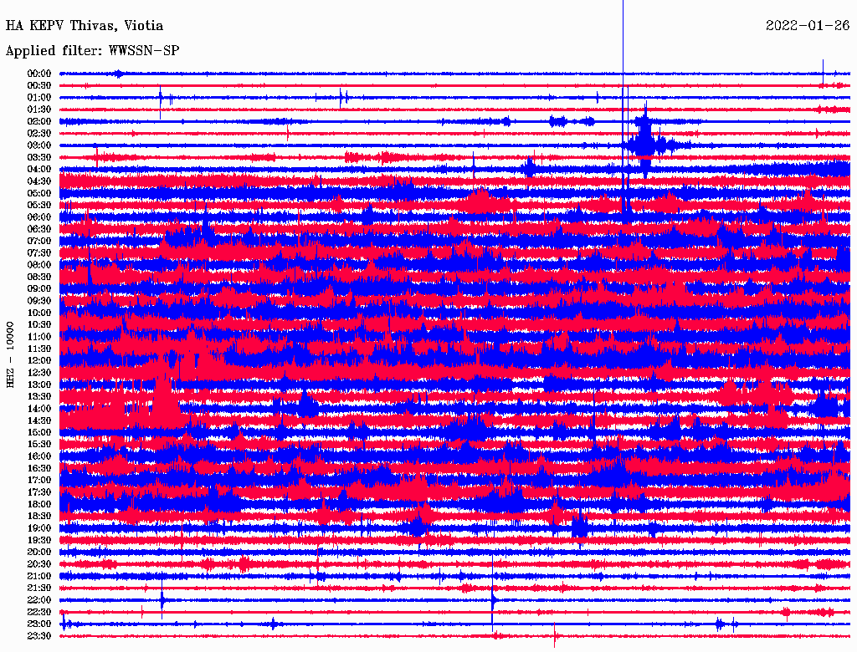Screen dimensions: 857x652
Task: Click the '21:30' time label
Action: point(39,588)
